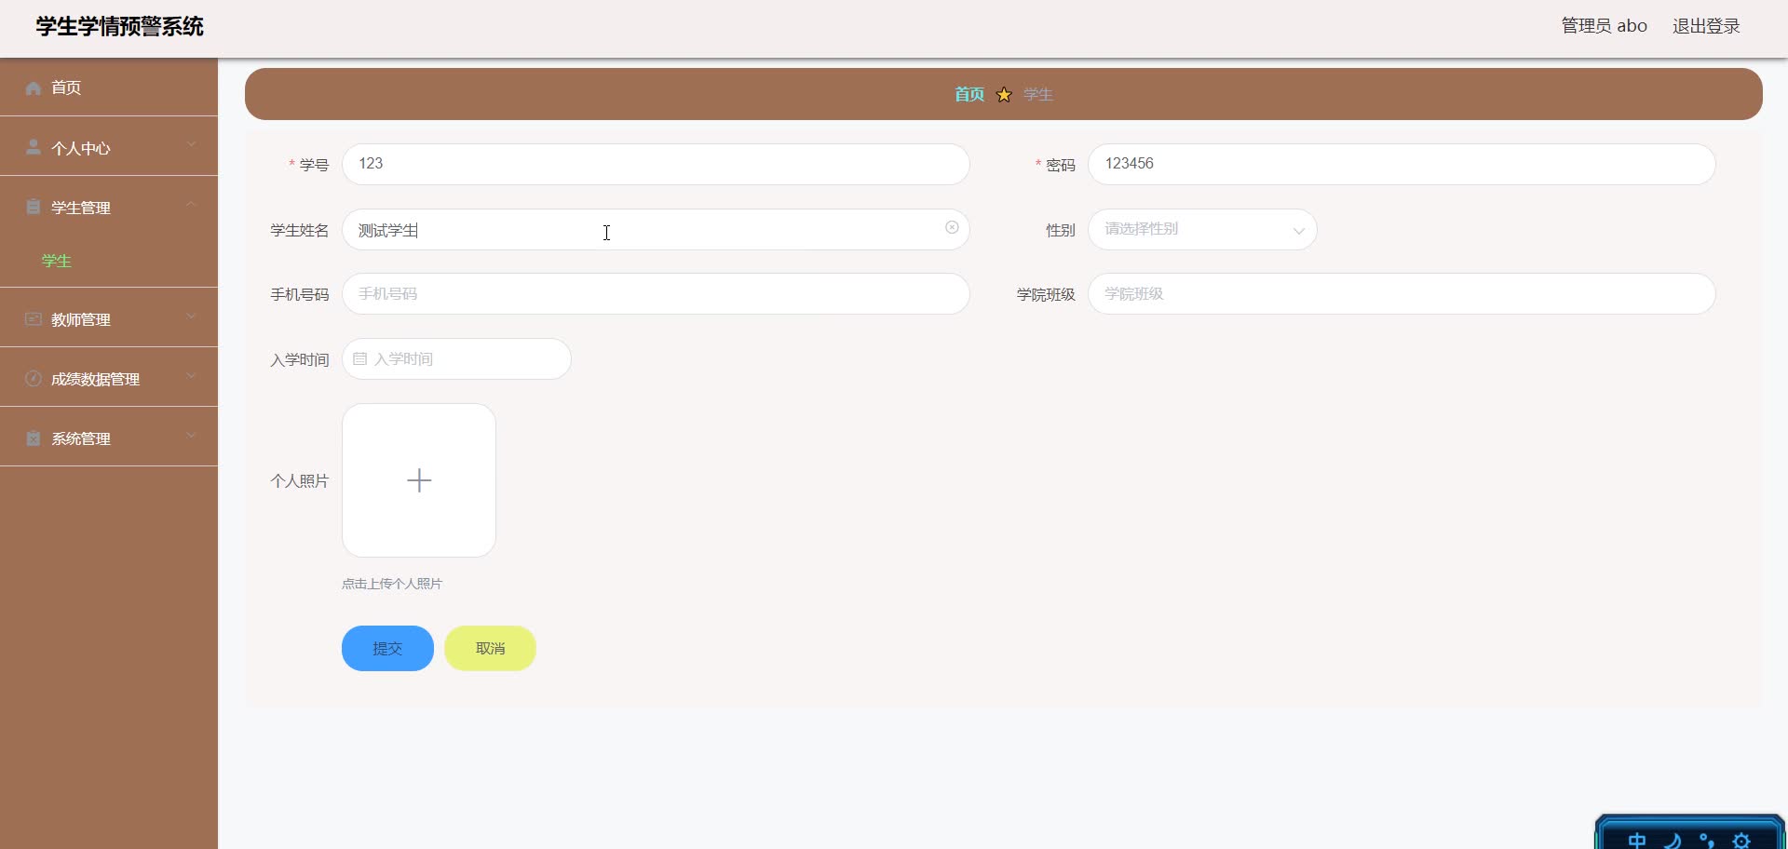1788x849 pixels.
Task: Focus the 密码 input field
Action: click(x=1402, y=164)
